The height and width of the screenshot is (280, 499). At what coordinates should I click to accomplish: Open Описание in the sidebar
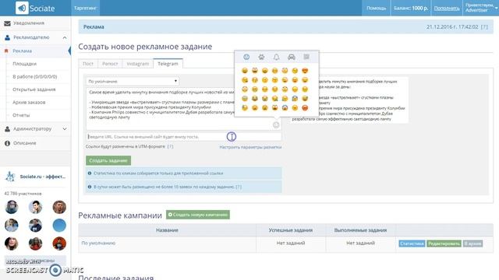[x=24, y=143]
